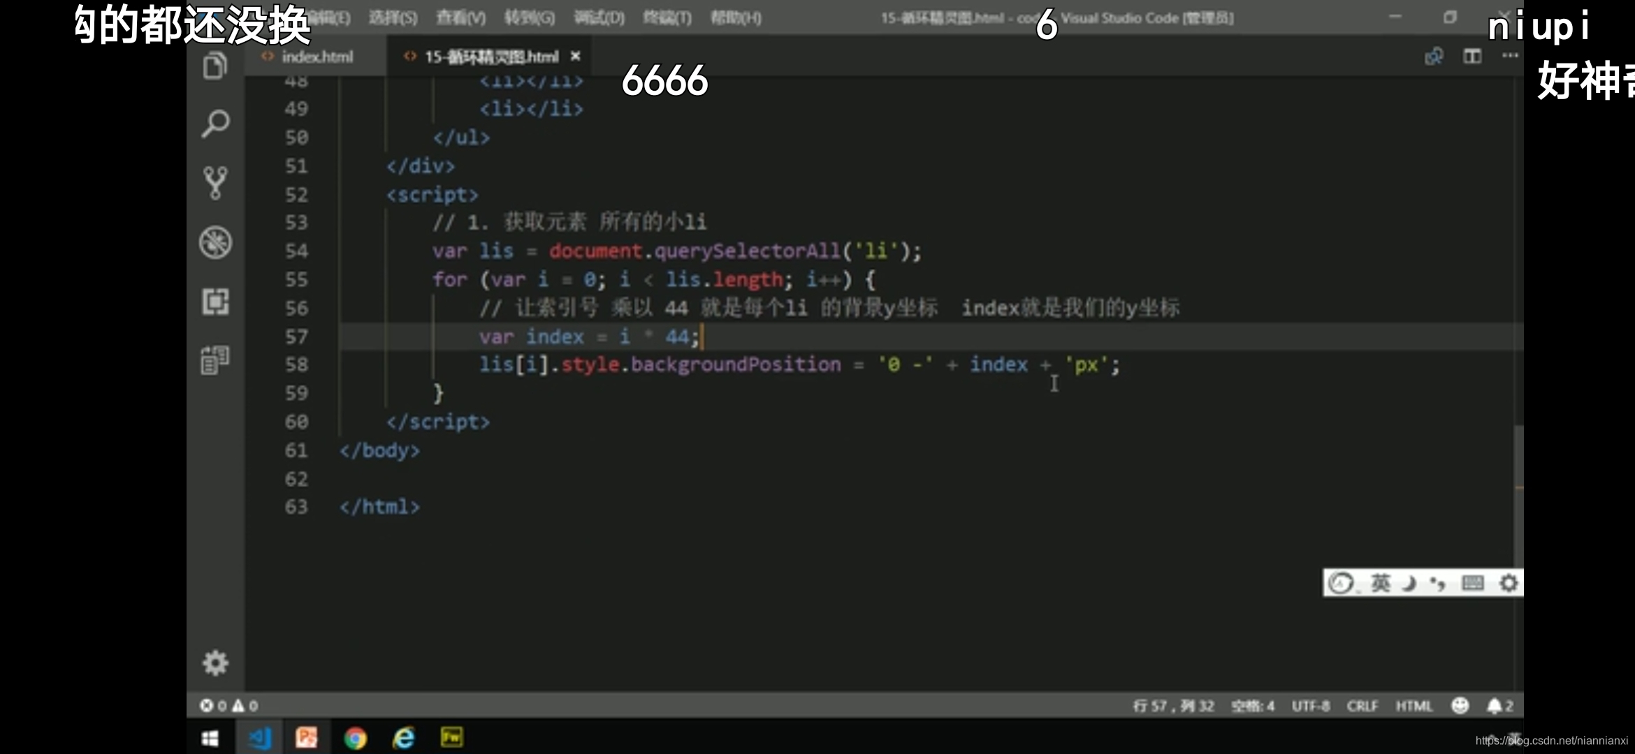
Task: Open Windows Start menu
Action: click(210, 738)
